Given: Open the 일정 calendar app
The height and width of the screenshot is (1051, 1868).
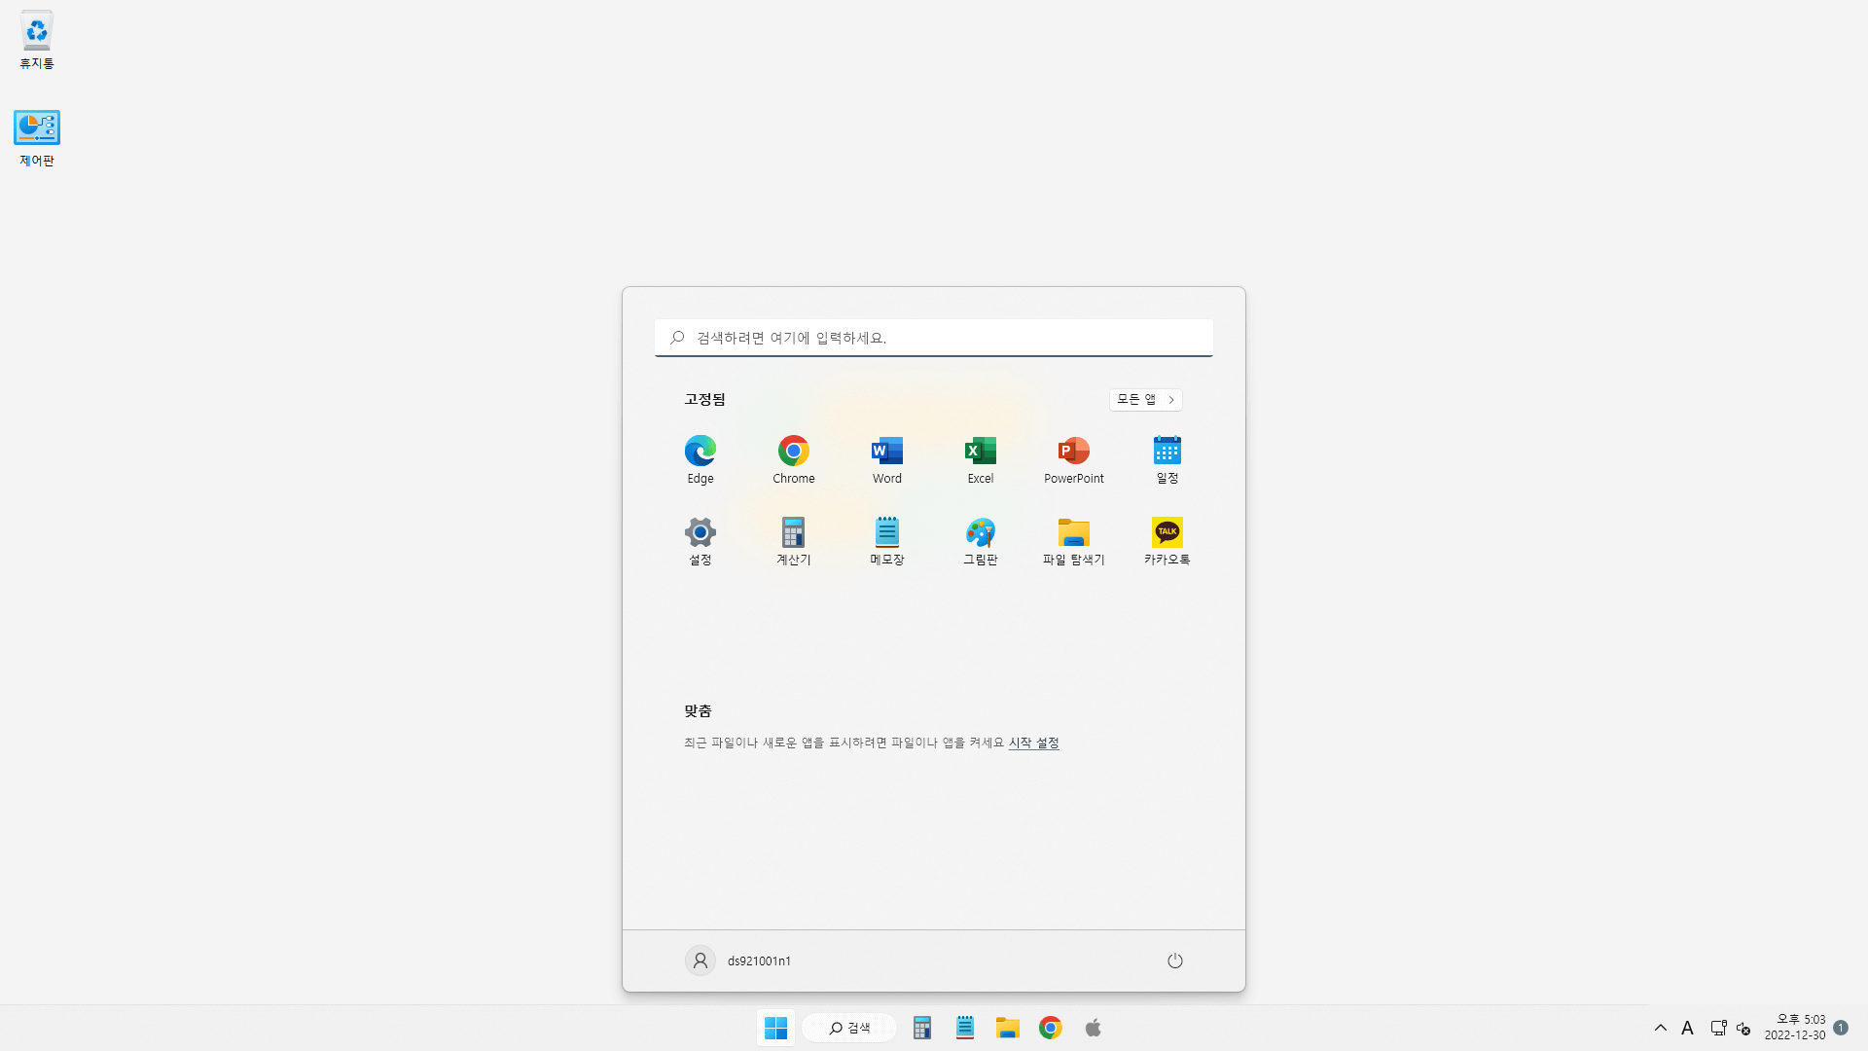Looking at the screenshot, I should [1167, 459].
